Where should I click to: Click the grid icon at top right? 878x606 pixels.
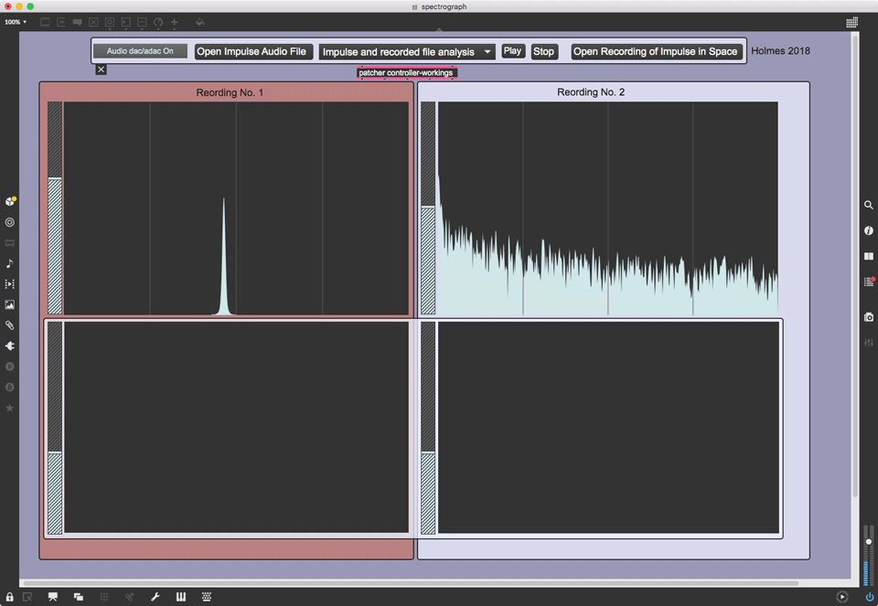[851, 22]
